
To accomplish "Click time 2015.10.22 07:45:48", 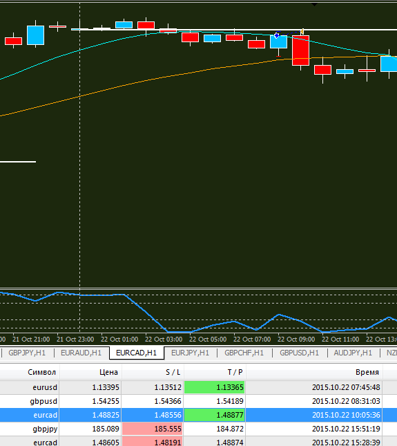I will tap(346, 387).
